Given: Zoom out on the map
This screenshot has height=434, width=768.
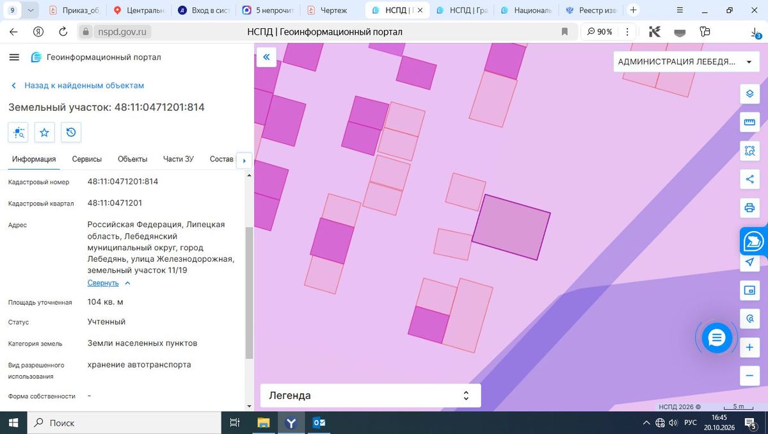Looking at the screenshot, I should 749,375.
